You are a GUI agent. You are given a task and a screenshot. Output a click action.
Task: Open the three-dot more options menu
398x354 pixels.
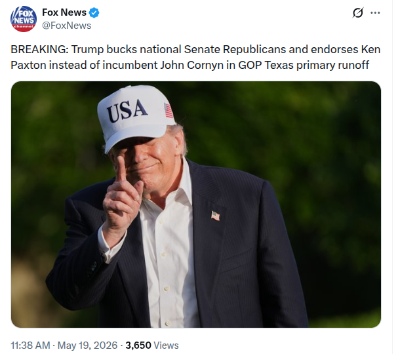pos(375,12)
